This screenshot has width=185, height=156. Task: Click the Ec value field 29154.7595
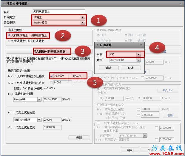(52, 99)
